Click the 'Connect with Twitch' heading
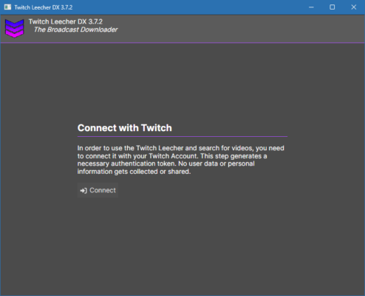 [125, 128]
